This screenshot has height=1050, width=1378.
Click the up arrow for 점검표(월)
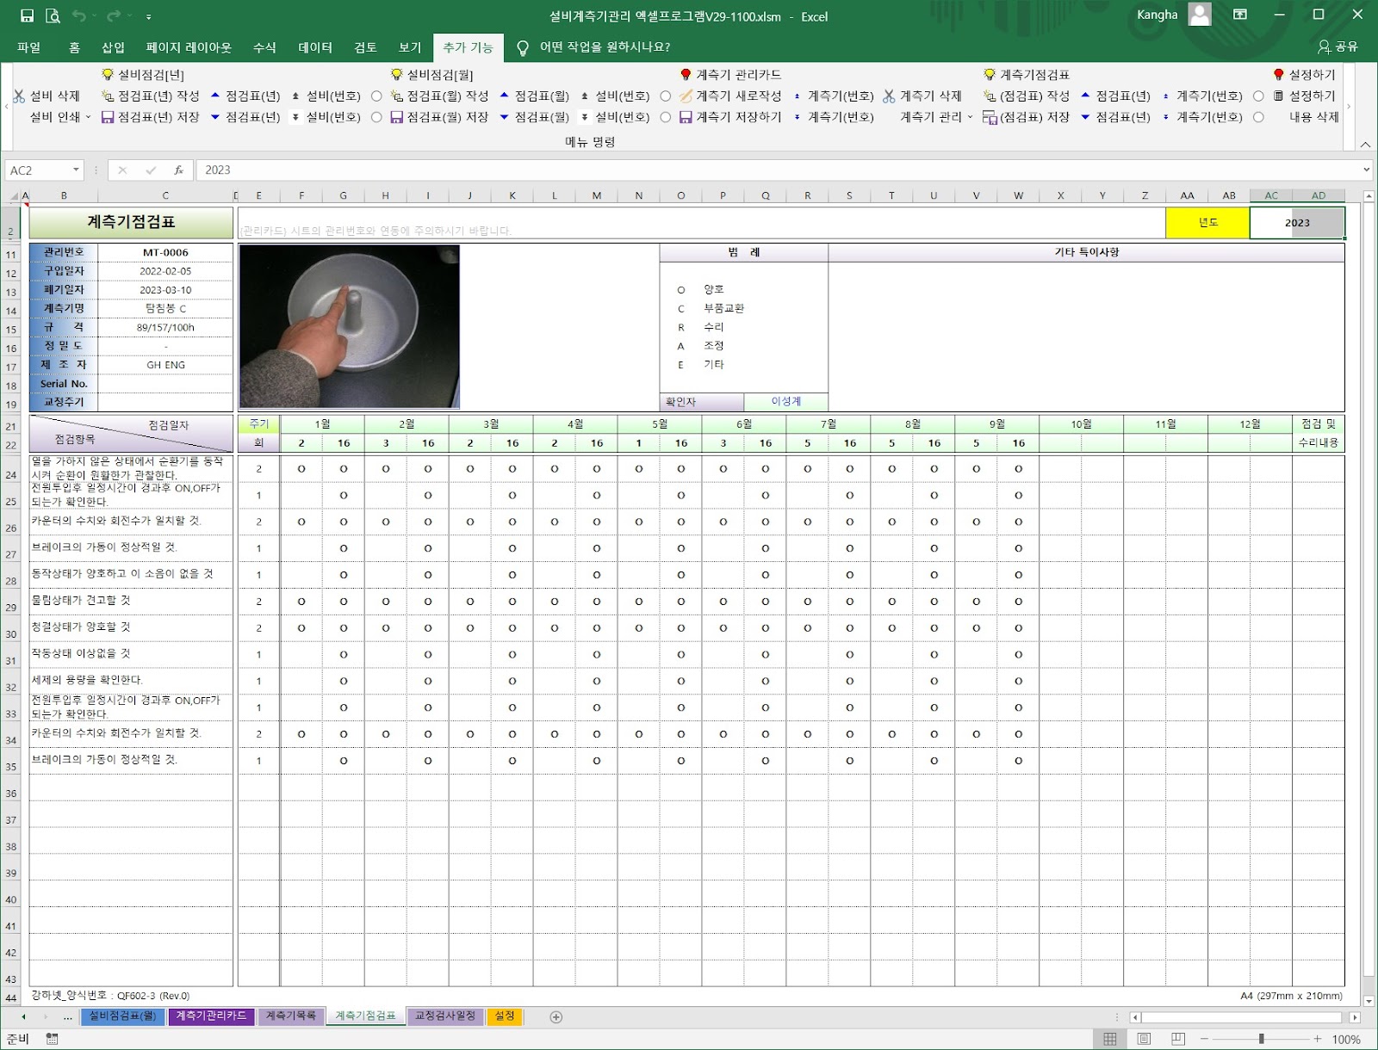point(505,96)
